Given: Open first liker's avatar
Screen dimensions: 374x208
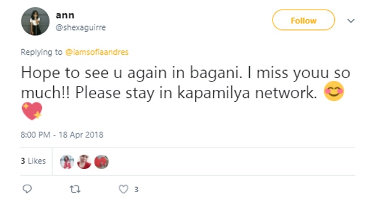Looking at the screenshot, I should click(67, 162).
